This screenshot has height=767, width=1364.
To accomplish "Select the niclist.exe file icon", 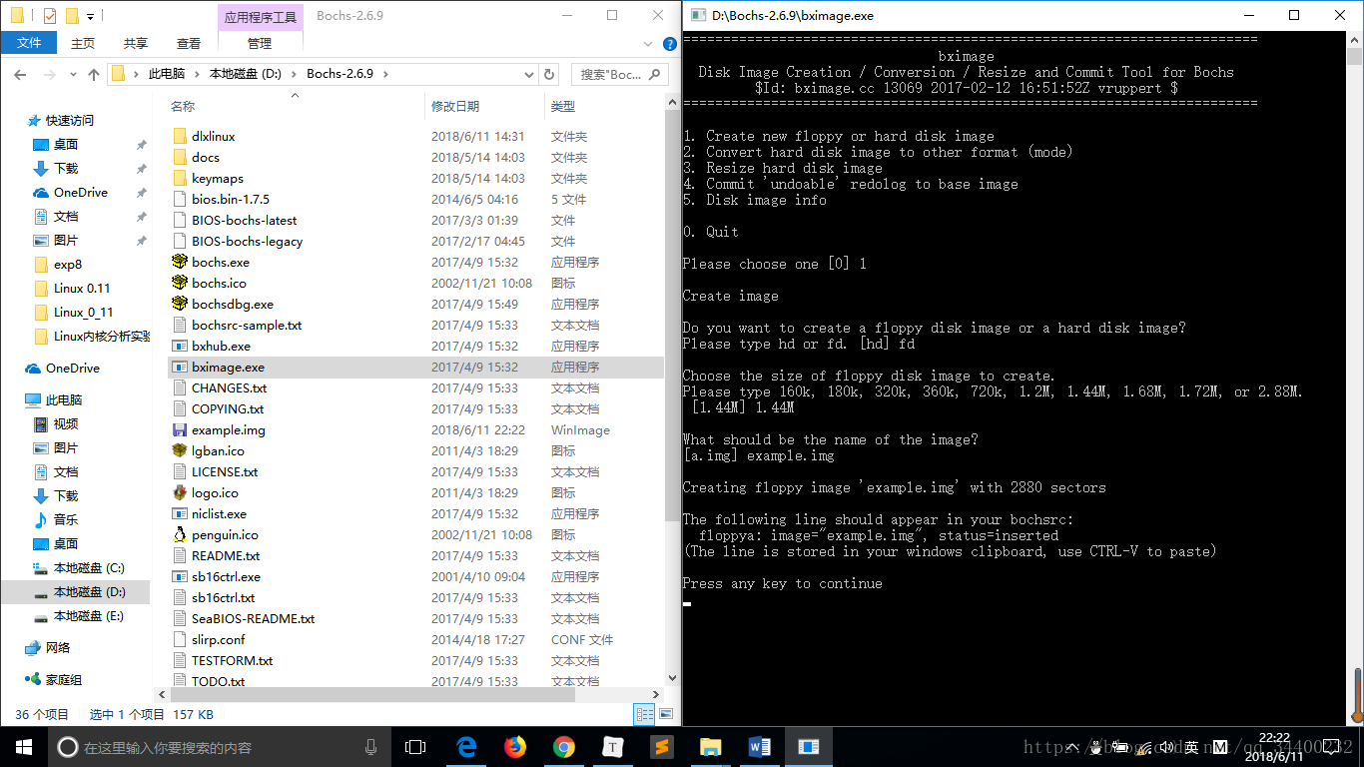I will (180, 513).
